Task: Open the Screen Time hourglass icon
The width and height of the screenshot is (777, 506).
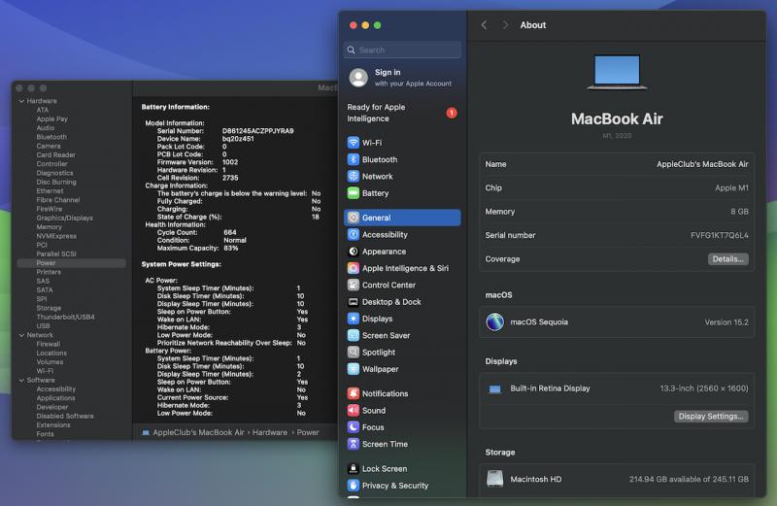Action: [x=353, y=444]
